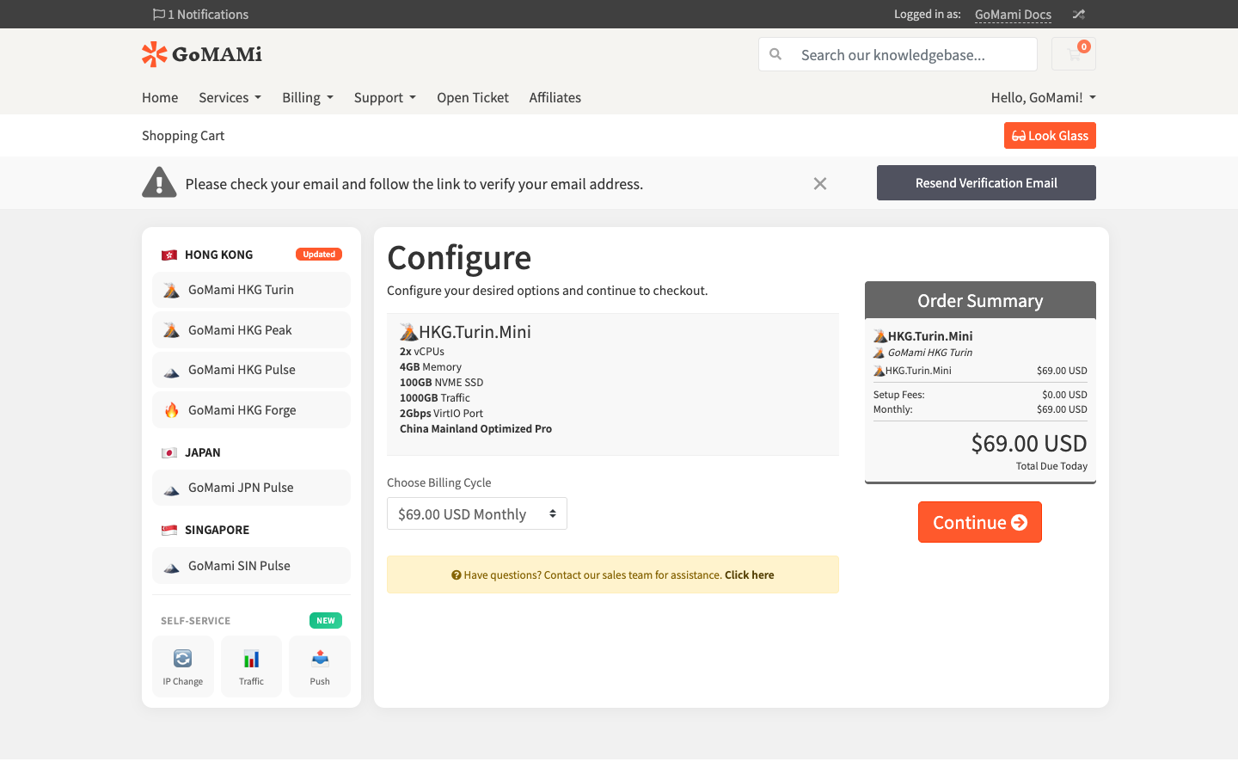Open the Affiliates page
This screenshot has width=1238, height=774.
(555, 97)
